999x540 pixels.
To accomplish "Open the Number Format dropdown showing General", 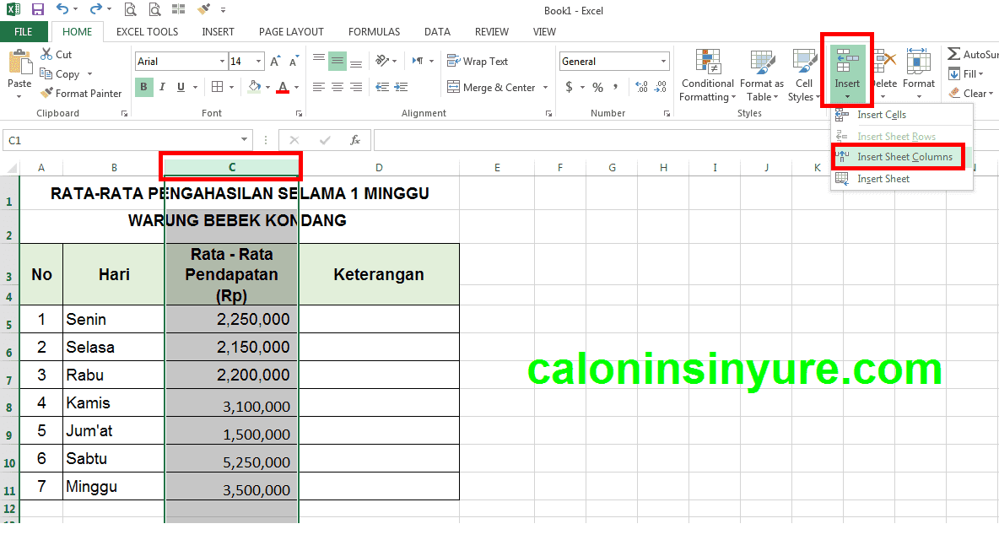I will pyautogui.click(x=613, y=60).
